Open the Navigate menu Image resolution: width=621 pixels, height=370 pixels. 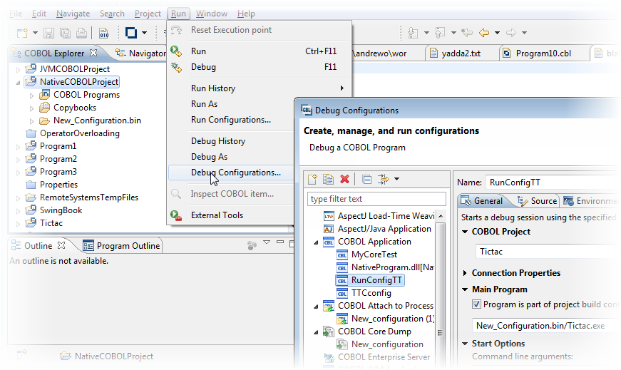coord(73,14)
